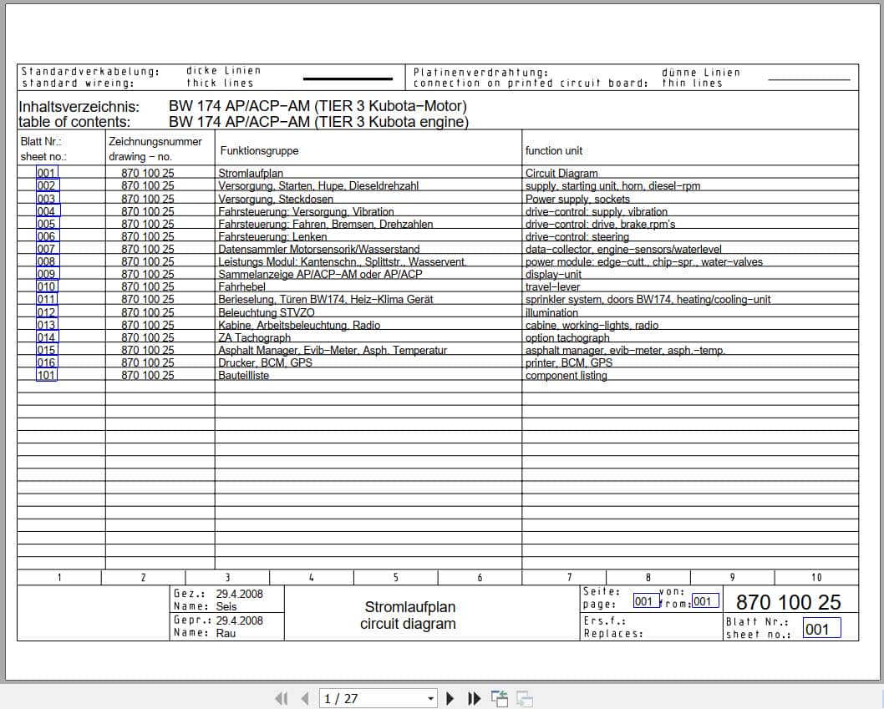Open sheet 012 Beleuchtung STVZO link

(47, 312)
